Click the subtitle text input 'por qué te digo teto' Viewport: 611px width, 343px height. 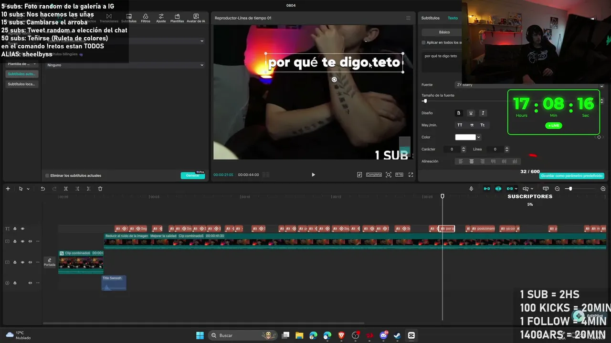(x=441, y=56)
